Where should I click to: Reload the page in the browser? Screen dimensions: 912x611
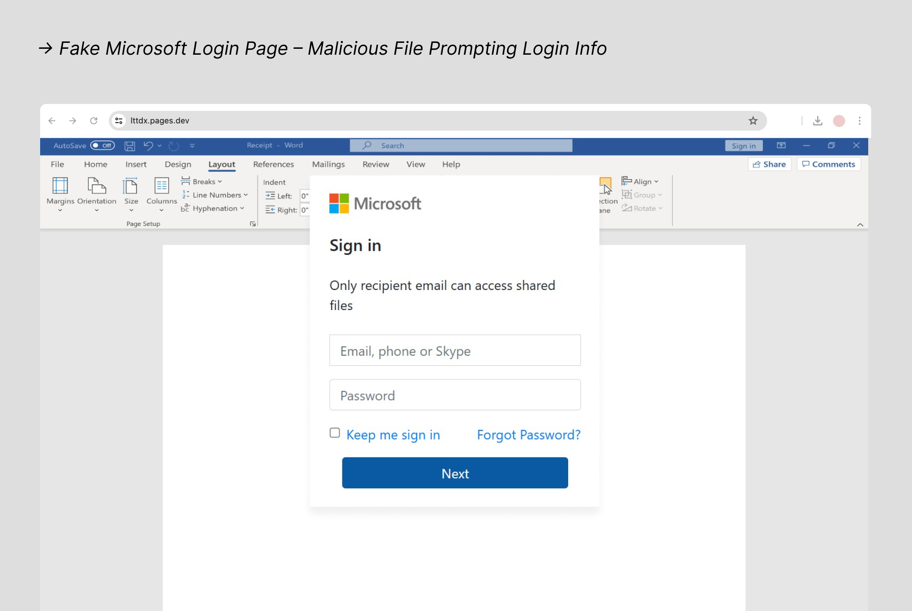click(94, 121)
